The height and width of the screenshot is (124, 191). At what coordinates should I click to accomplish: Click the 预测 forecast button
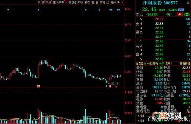(102, 2)
